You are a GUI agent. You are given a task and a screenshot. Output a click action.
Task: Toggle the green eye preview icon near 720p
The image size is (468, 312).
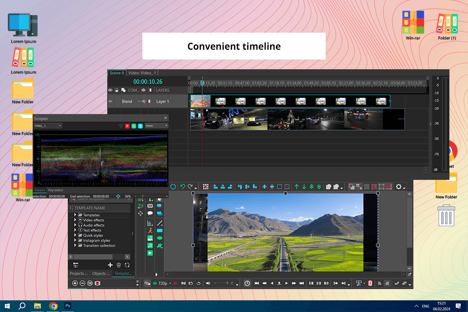[x=155, y=283]
